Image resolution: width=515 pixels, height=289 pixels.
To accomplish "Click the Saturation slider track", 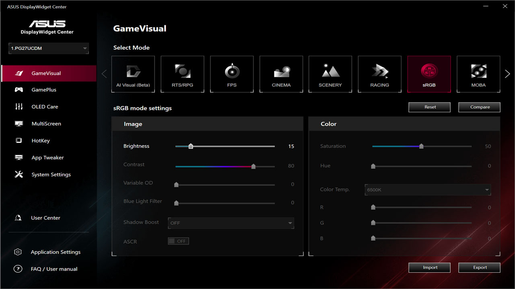I will [x=422, y=147].
